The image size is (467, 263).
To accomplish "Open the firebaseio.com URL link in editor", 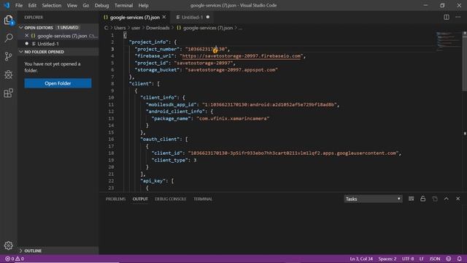I will pos(242,56).
